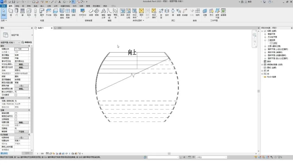The height and width of the screenshot is (165, 293).
Task: Select the Column (柱) tool
Action: tap(35, 12)
